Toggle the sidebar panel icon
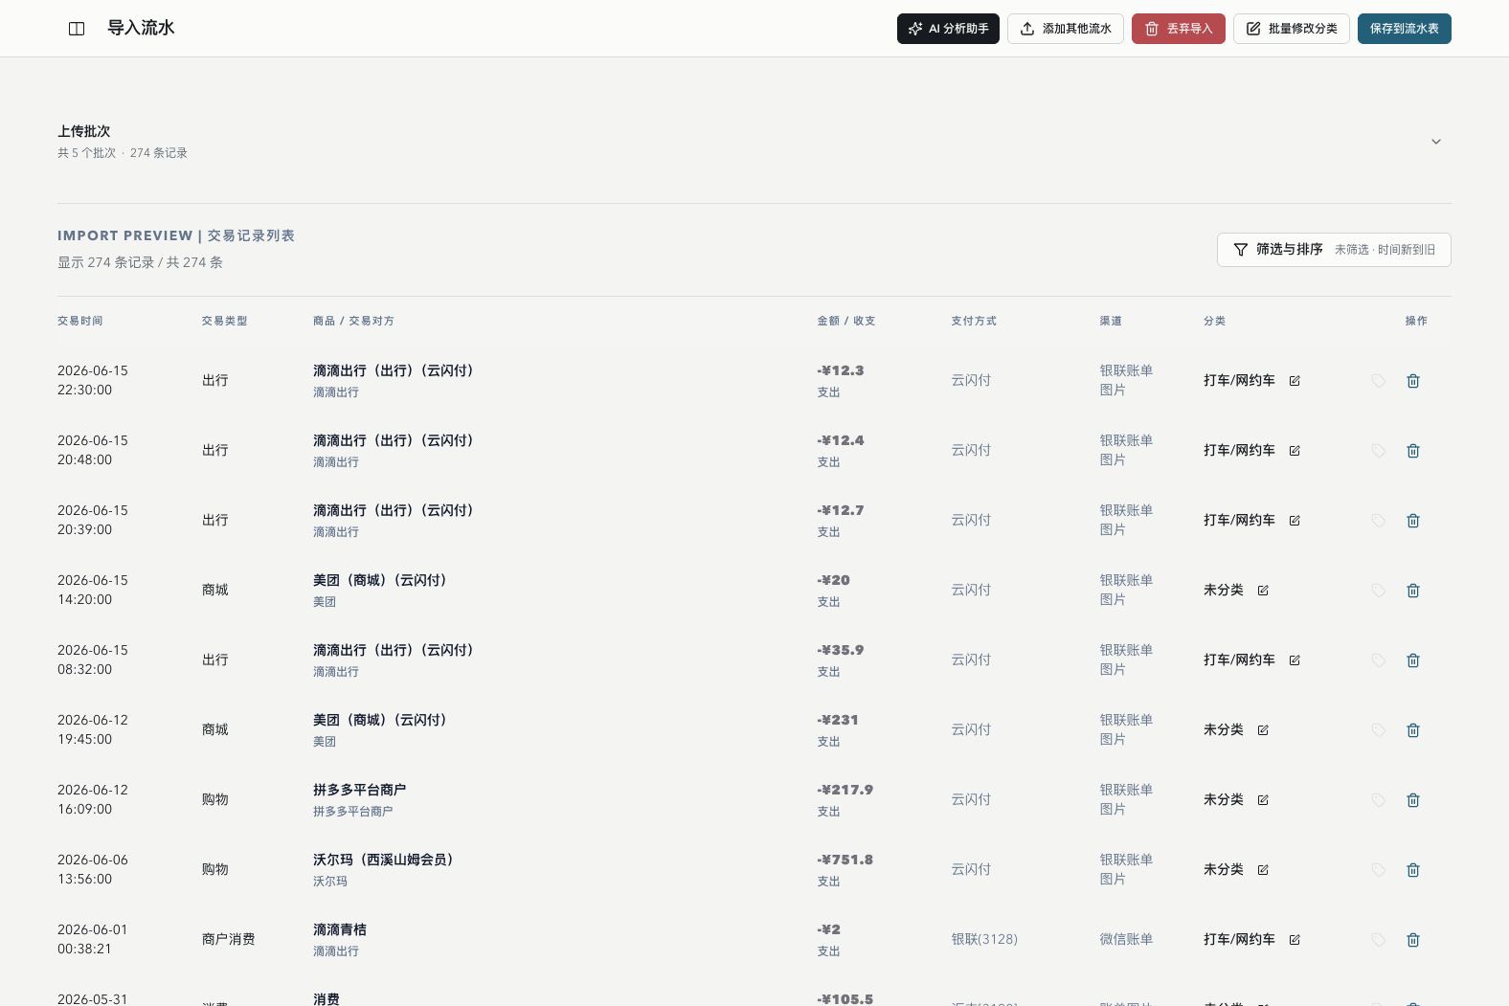Viewport: 1509px width, 1006px height. pos(77,29)
